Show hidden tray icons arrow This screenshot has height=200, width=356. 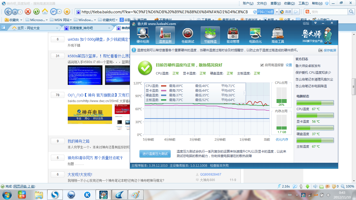297,195
